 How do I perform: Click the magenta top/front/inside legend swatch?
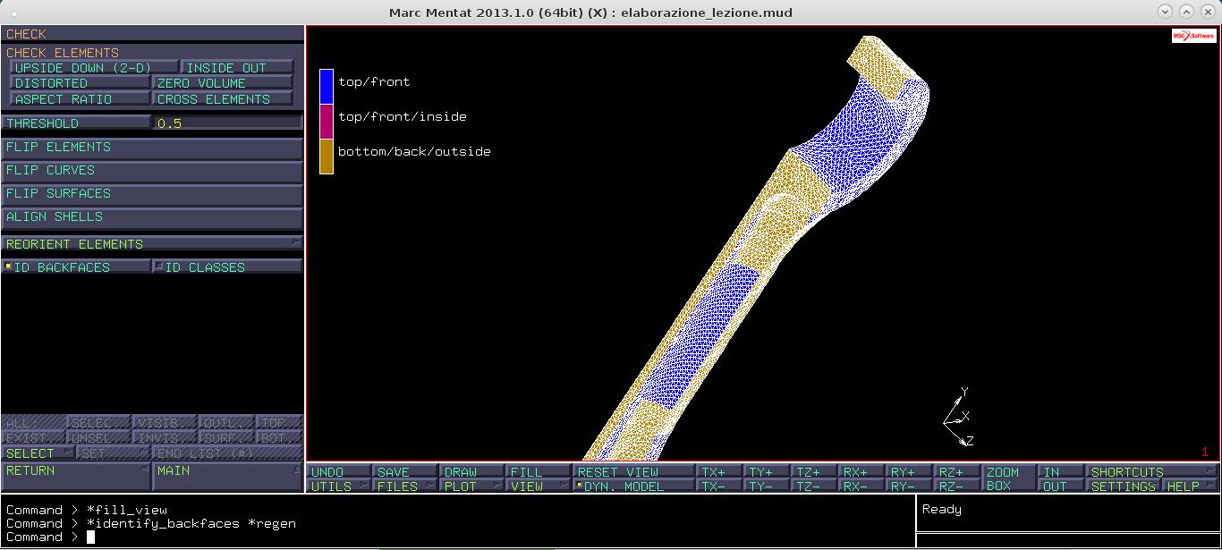pos(327,122)
